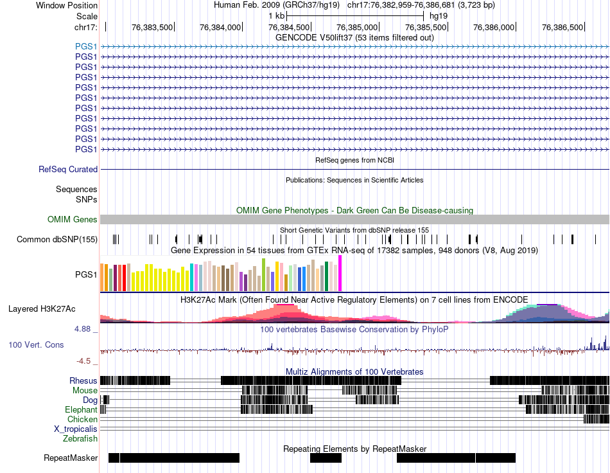610x473 pixels.
Task: Open GENCODE V50lift37 track title
Action: coord(354,37)
